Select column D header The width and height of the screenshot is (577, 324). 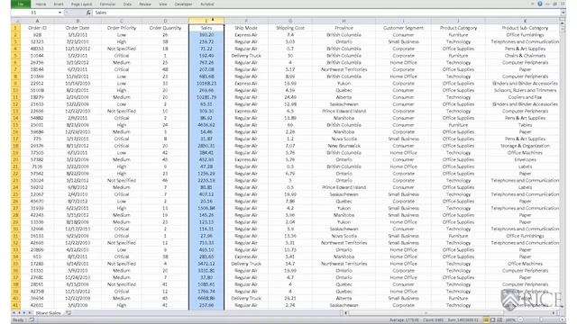(165, 21)
